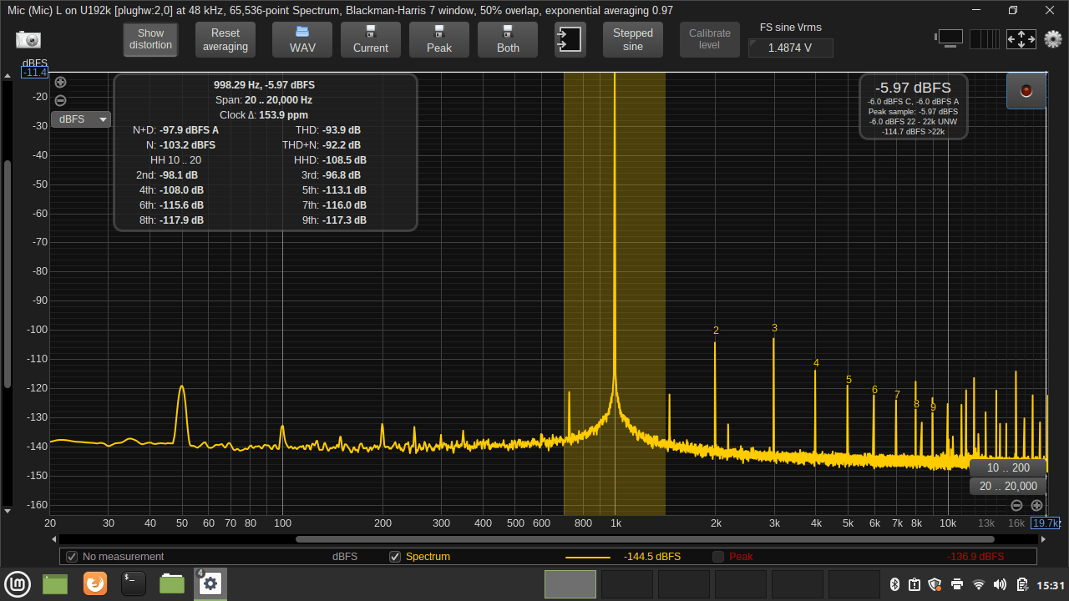Select the first workspace in switcher
Screen dimensions: 1069x601
[570, 584]
